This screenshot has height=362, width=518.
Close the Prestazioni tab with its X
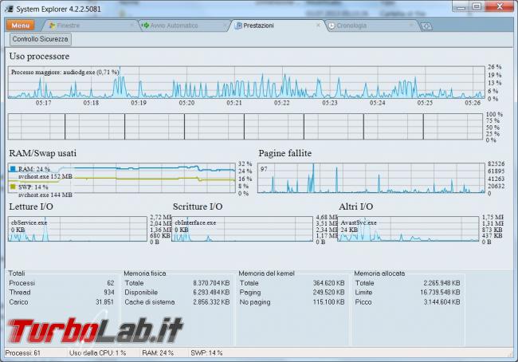(x=319, y=25)
